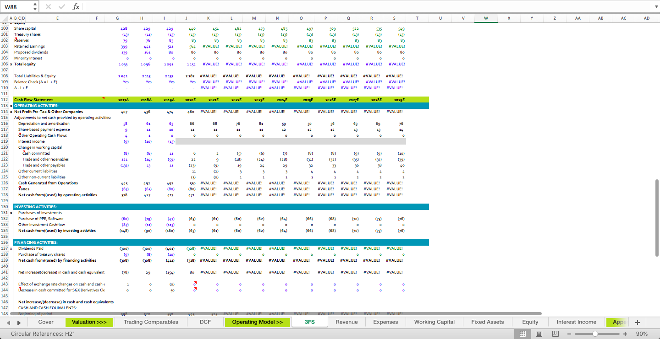
Task: Select column W header
Action: pos(486,18)
